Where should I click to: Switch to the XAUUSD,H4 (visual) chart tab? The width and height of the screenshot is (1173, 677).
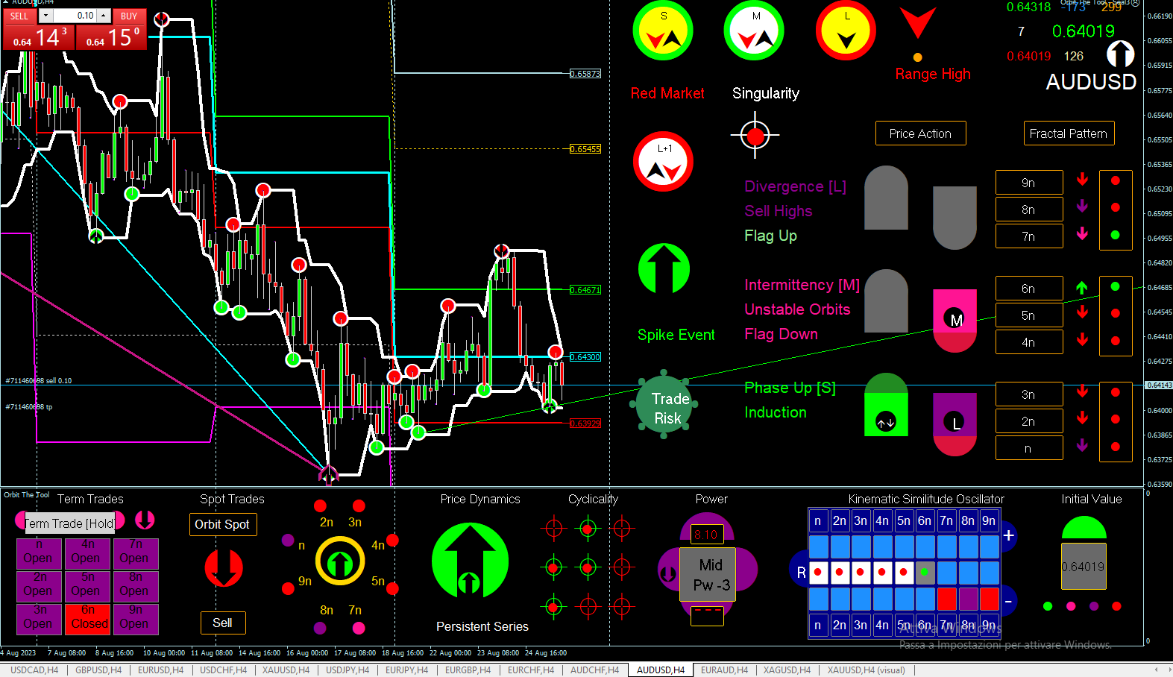point(866,670)
